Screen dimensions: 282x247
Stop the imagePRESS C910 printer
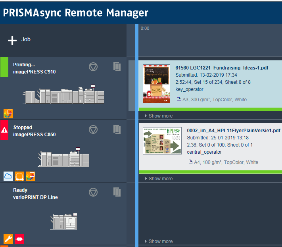click(x=93, y=67)
